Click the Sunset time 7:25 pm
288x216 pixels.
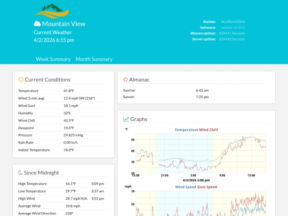point(202,97)
